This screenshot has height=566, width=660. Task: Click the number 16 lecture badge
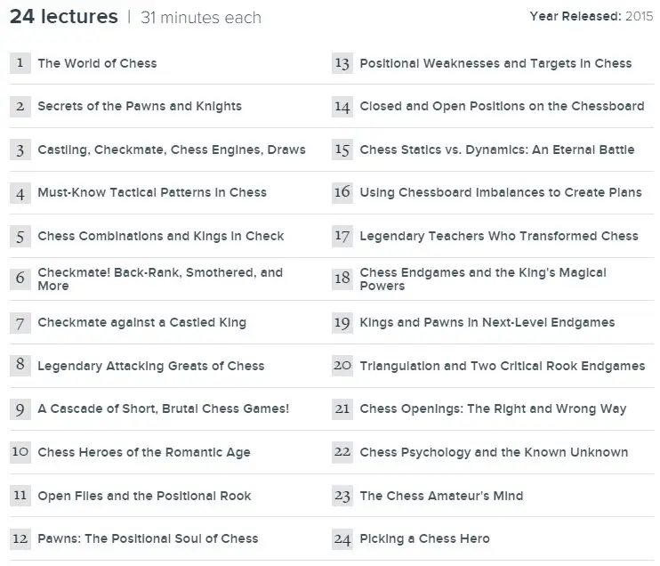click(x=342, y=193)
